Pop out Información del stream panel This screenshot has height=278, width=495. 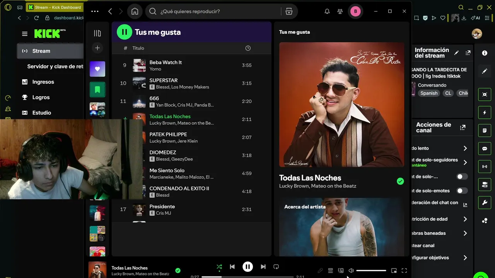(468, 53)
